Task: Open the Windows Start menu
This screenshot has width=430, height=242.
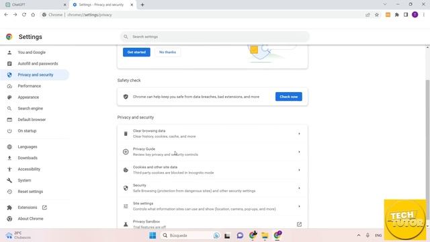Action: click(153, 235)
